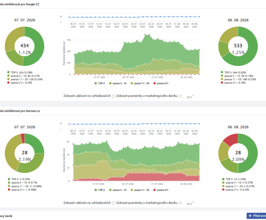This screenshot has width=266, height=220.
Task: Click legend entry 'TOP 3: 349 (0.82%)'
Action: point(233,72)
